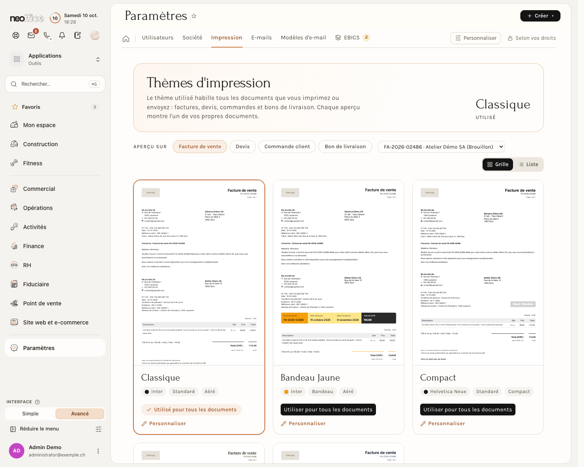Click the Compact theme black font swatch
The height and width of the screenshot is (467, 584).
pyautogui.click(x=426, y=392)
